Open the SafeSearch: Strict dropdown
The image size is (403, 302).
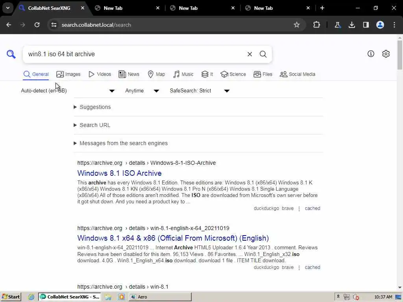200,91
